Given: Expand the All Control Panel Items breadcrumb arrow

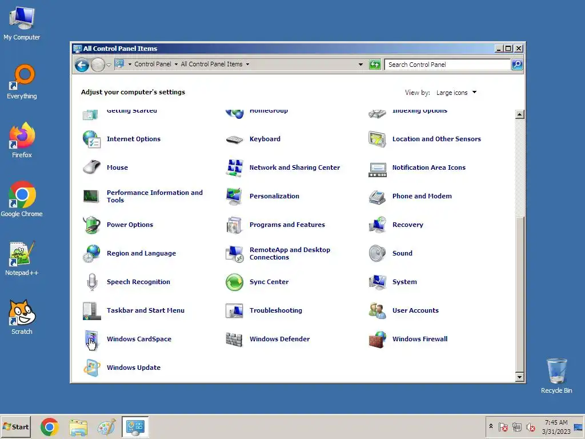Looking at the screenshot, I should [x=247, y=64].
